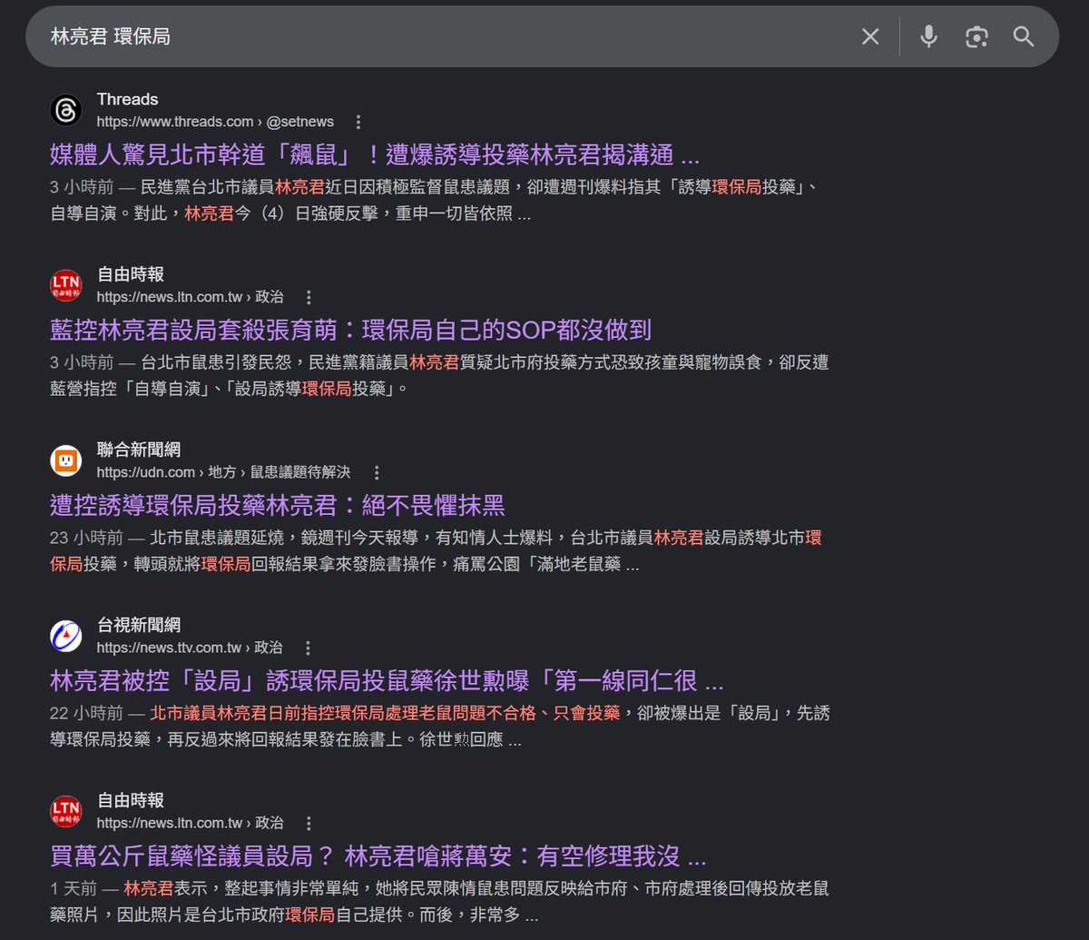The width and height of the screenshot is (1089, 940).
Task: Open the headline 媒體人驚見北市幹道「飆鼠」
Action: (375, 154)
